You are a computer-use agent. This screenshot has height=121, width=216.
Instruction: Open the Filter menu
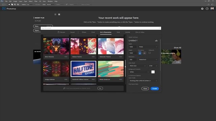click(x=36, y=1)
